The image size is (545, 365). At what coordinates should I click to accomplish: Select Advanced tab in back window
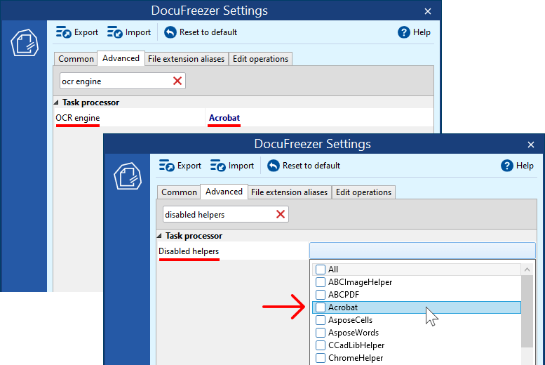tap(121, 58)
